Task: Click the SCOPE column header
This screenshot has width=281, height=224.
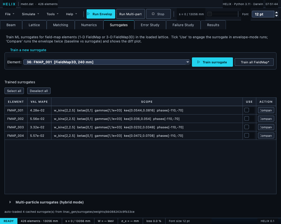Action: [147, 102]
